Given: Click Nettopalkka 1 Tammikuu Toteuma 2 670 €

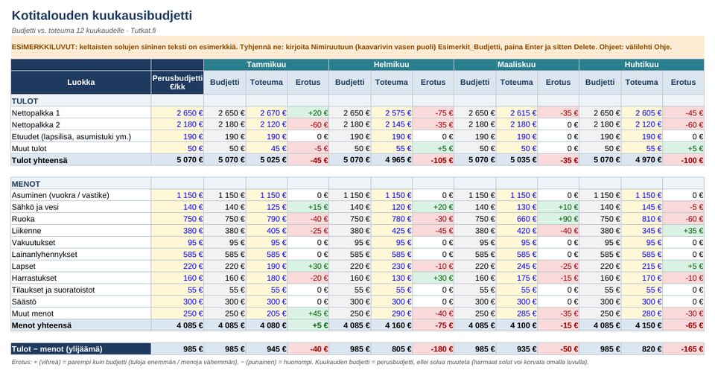Looking at the screenshot, I should tap(267, 112).
